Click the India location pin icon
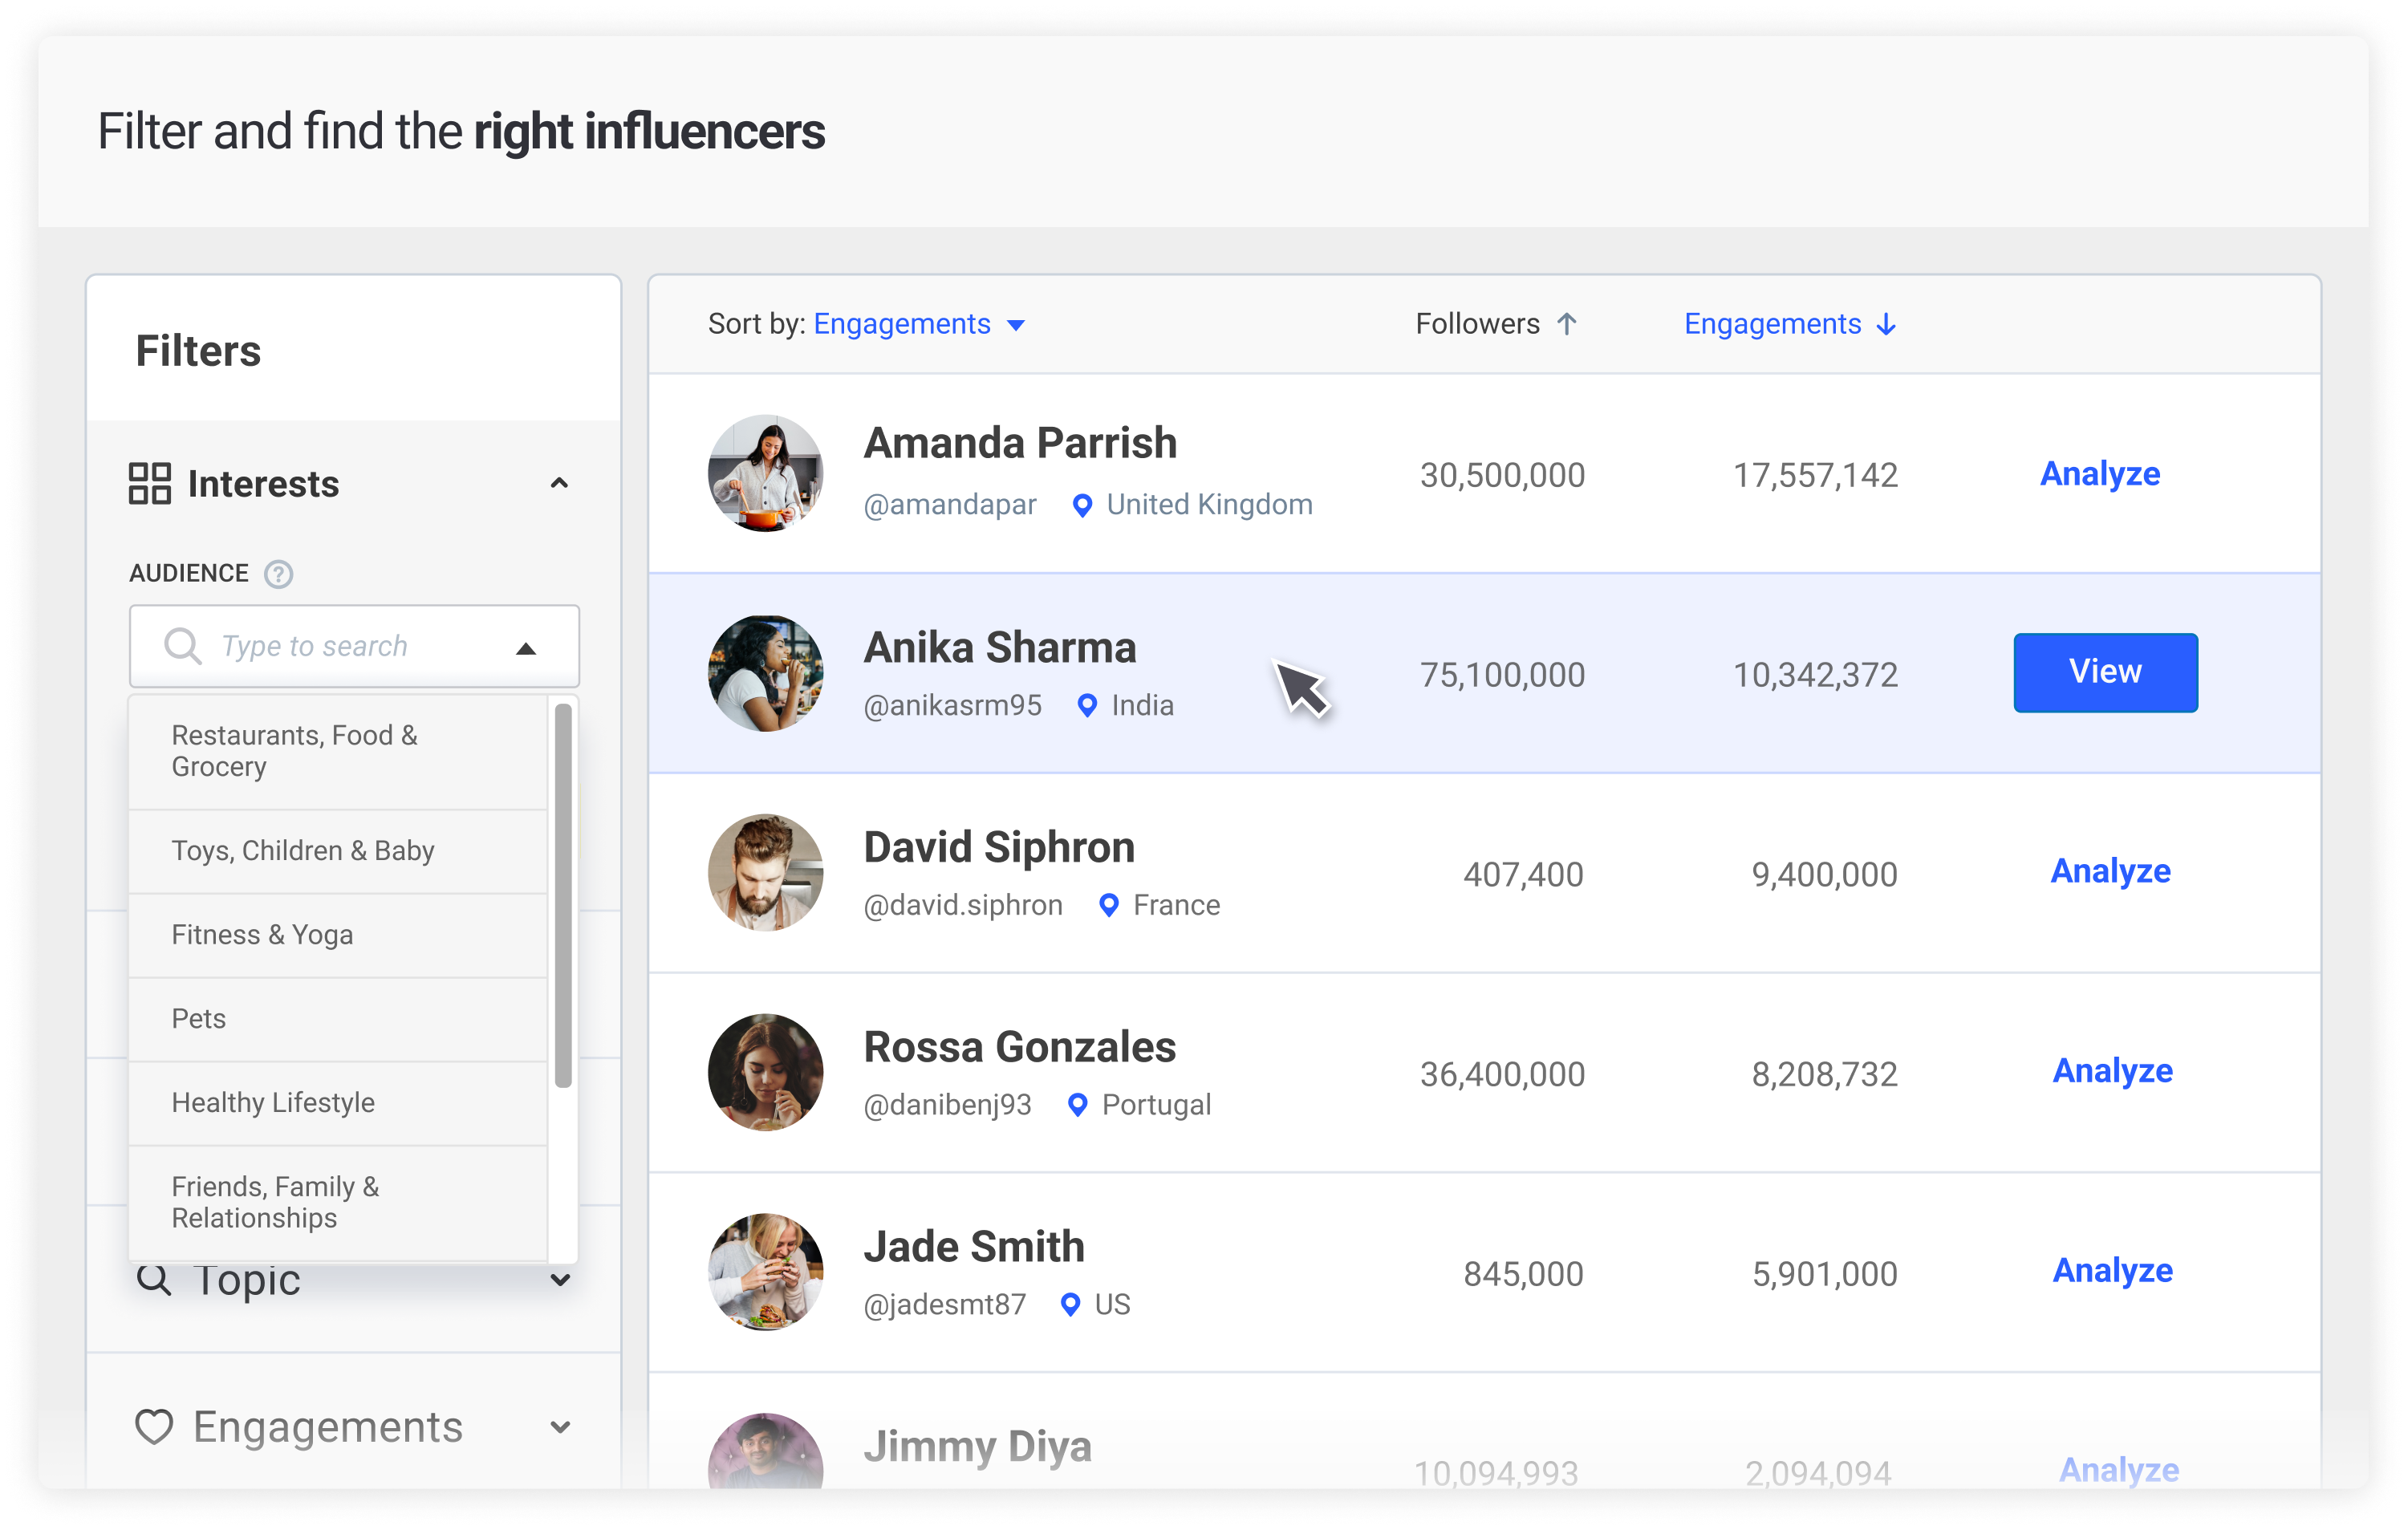The height and width of the screenshot is (1530, 2408). 1087,706
